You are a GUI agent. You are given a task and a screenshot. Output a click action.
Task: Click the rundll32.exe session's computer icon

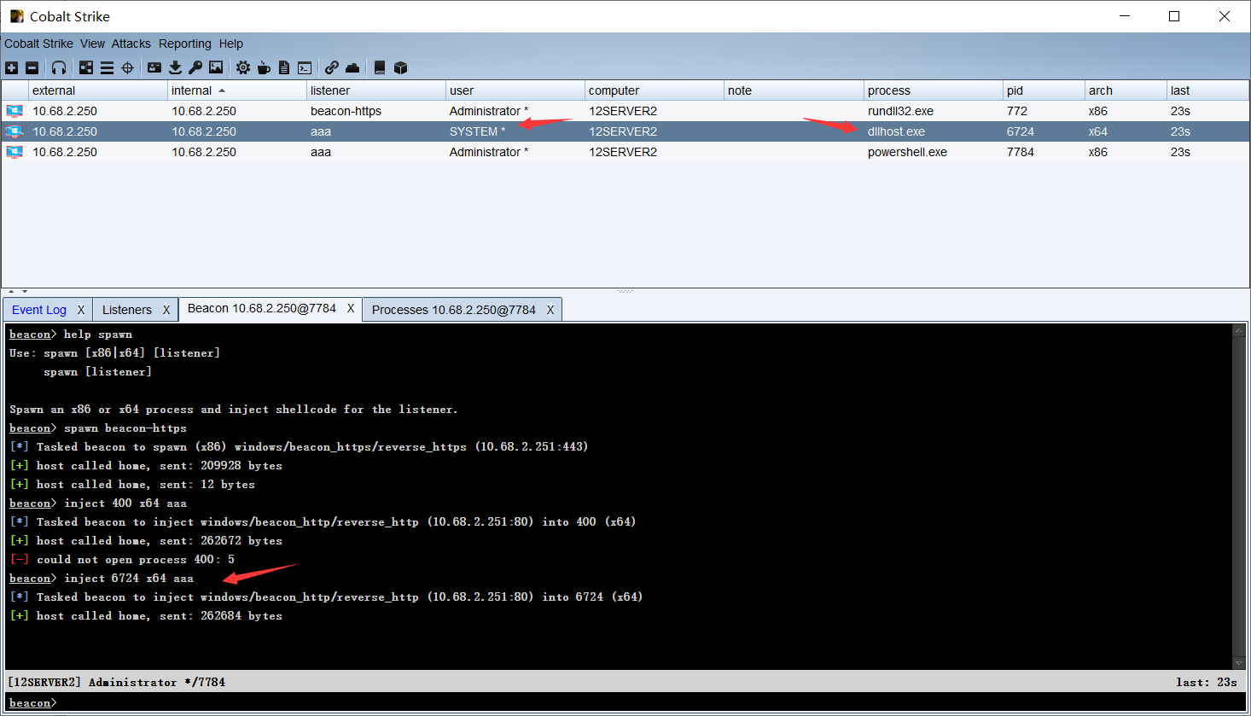(x=15, y=111)
